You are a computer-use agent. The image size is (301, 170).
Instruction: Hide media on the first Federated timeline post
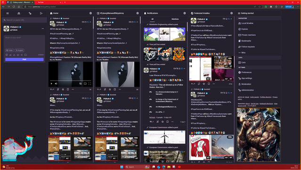click(x=230, y=58)
